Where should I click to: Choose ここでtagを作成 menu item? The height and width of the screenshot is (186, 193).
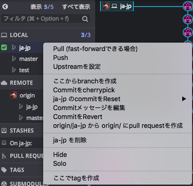(x=117, y=178)
